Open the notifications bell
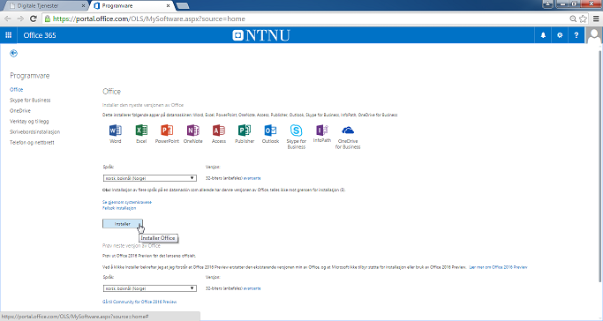603x321 pixels. point(543,35)
